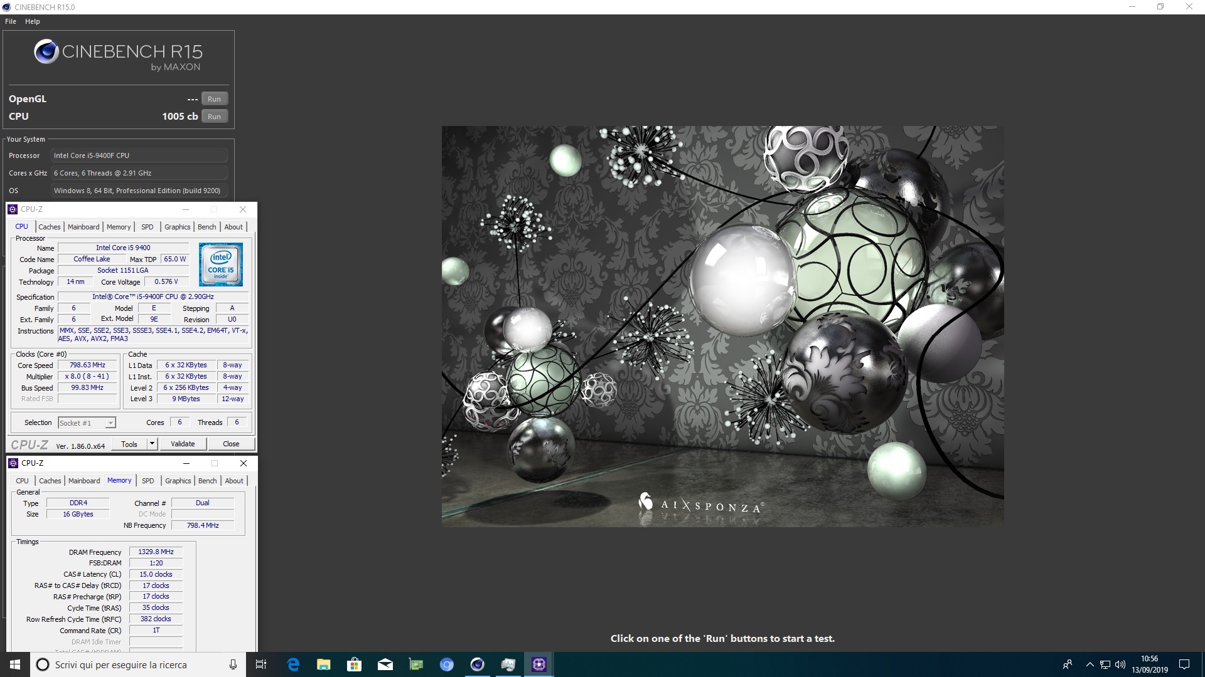1205x677 pixels.
Task: Open Bench tab in upper CPU-Z window
Action: point(207,227)
